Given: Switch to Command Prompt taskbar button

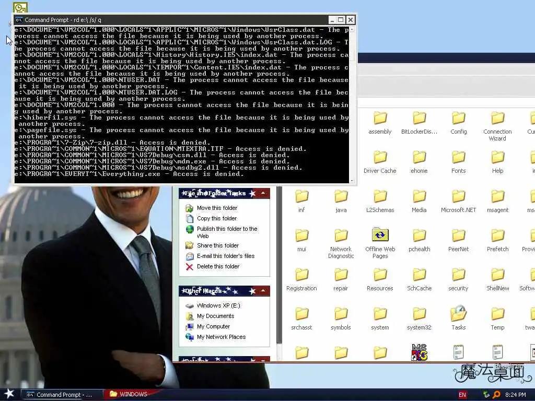Looking at the screenshot, I should 62,395.
